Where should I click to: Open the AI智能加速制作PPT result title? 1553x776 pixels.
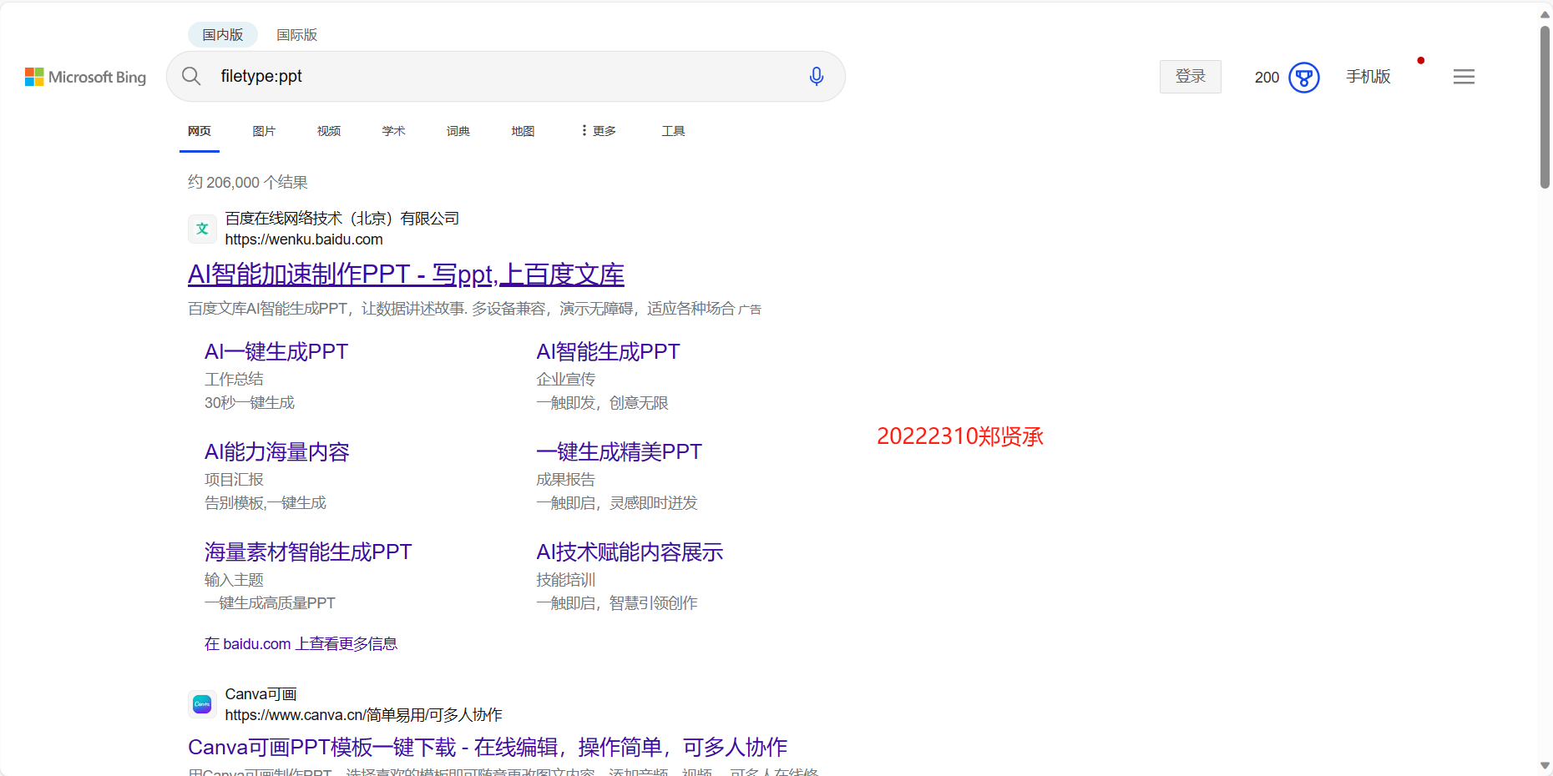click(406, 274)
